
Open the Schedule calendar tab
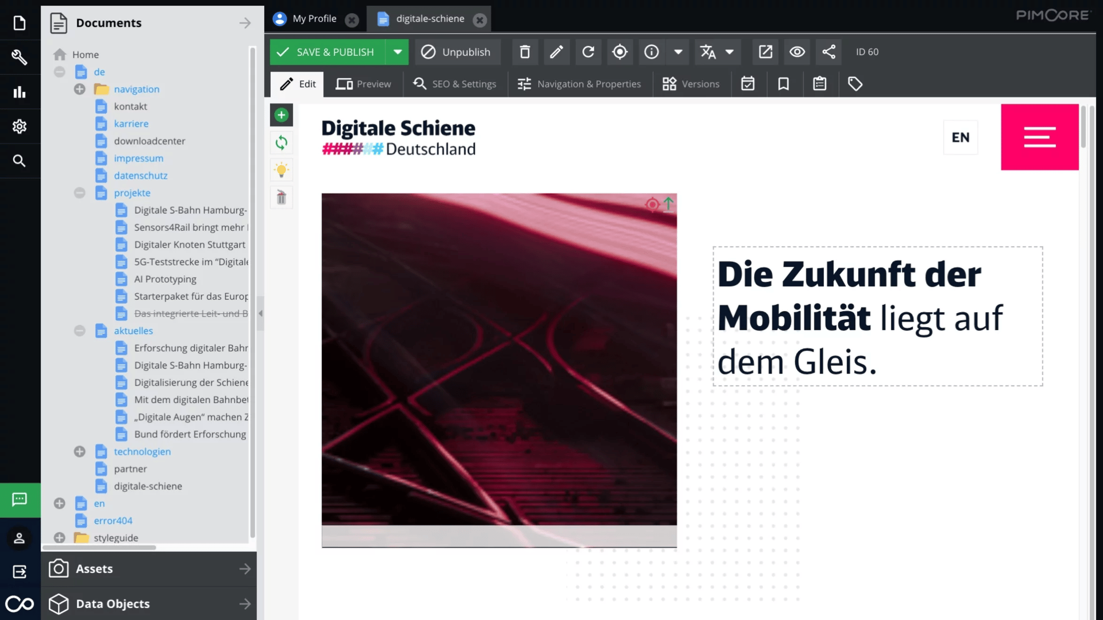click(x=748, y=84)
